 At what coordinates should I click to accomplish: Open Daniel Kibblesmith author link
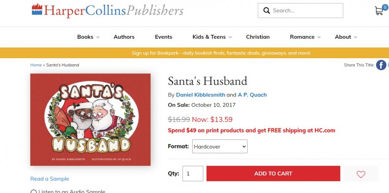point(200,95)
